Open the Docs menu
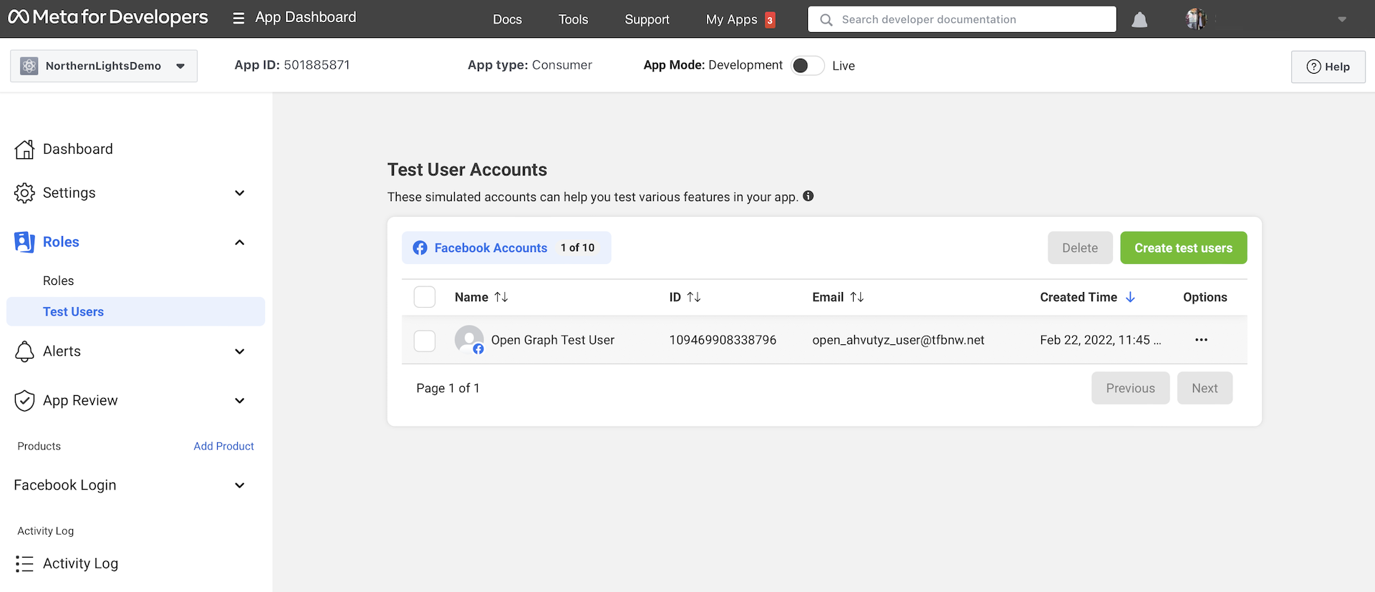This screenshot has width=1375, height=592. 507,19
